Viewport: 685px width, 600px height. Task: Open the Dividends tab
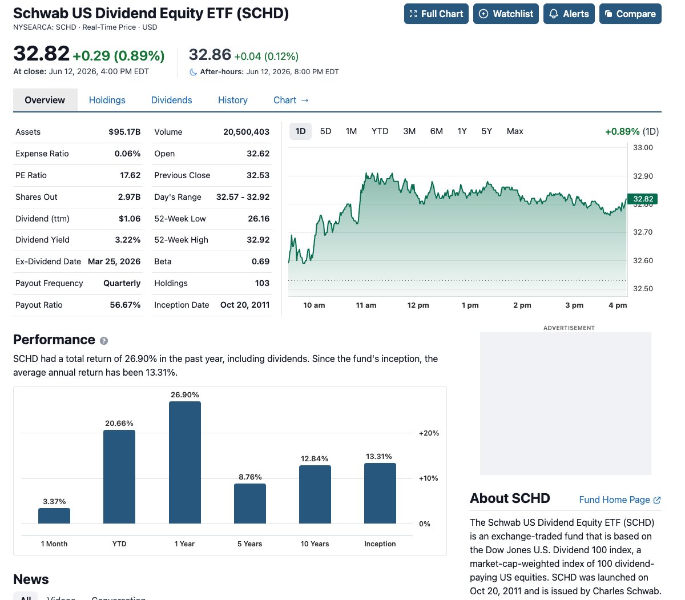tap(171, 100)
